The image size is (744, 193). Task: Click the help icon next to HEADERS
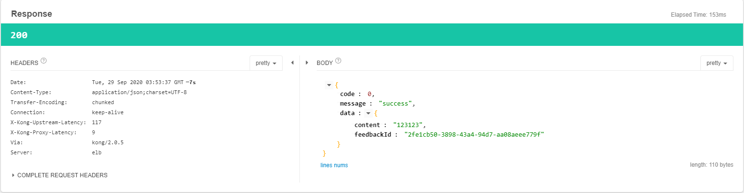(x=44, y=61)
